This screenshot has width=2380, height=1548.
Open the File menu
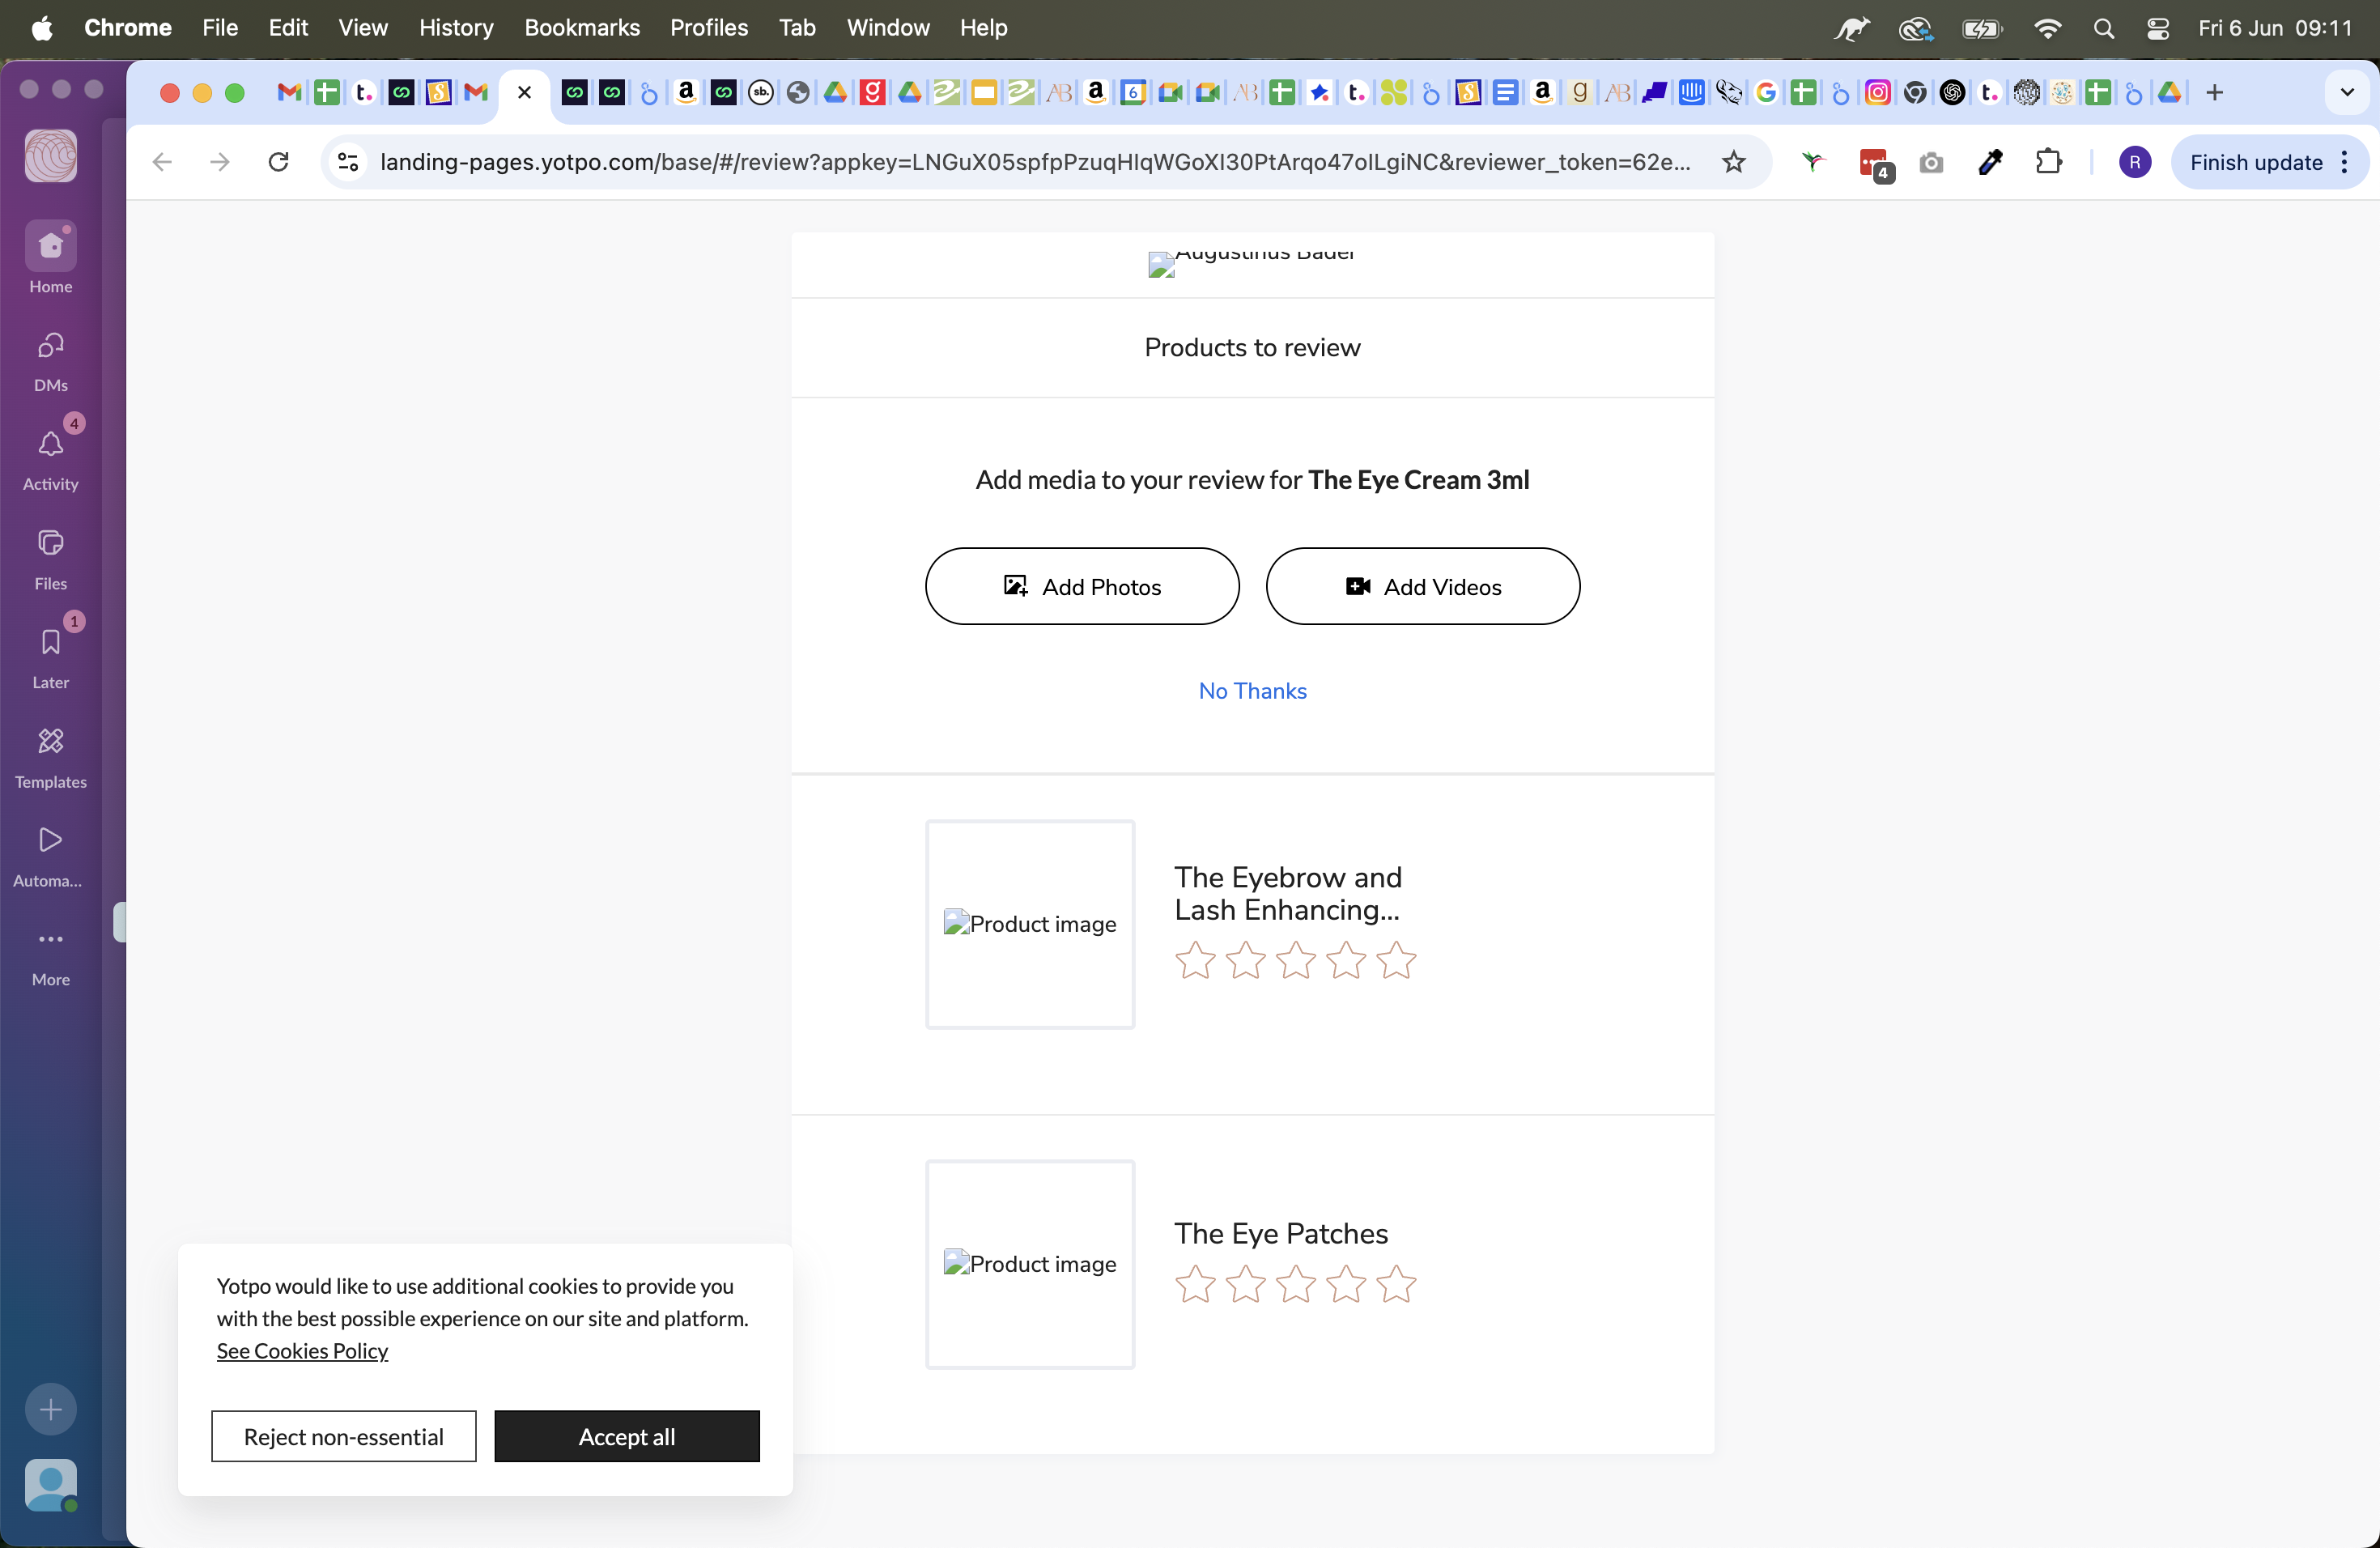[220, 28]
